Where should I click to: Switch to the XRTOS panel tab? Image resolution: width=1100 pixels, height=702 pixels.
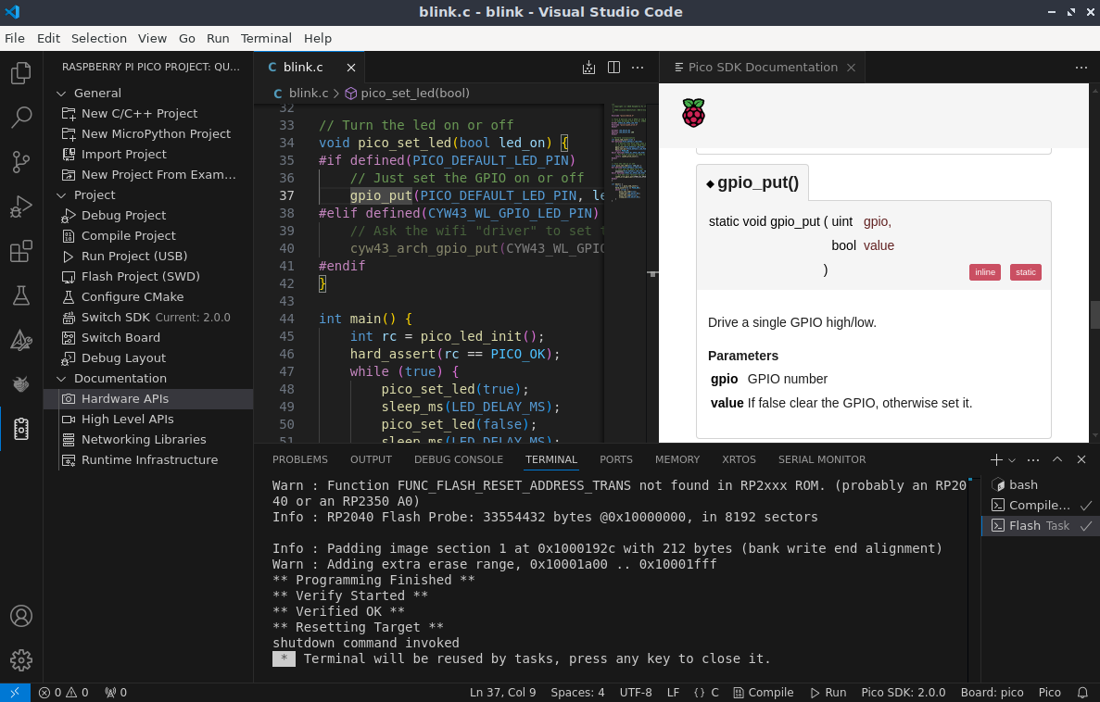coord(739,459)
